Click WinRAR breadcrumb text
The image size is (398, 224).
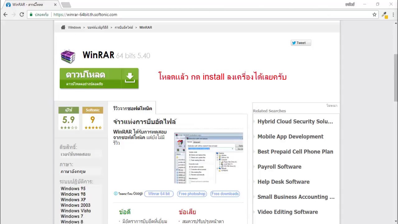pos(146,27)
